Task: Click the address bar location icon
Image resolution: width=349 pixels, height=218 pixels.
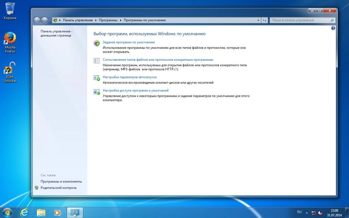Action: point(55,20)
